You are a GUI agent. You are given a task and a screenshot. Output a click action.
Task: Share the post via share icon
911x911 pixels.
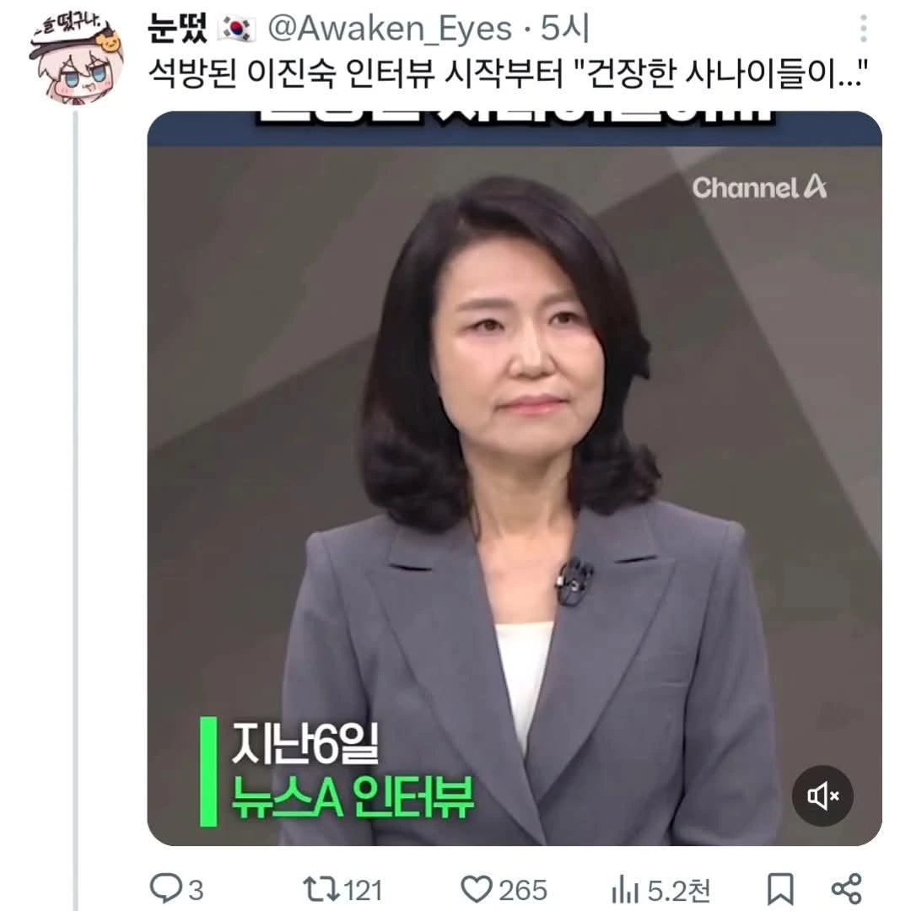847,889
